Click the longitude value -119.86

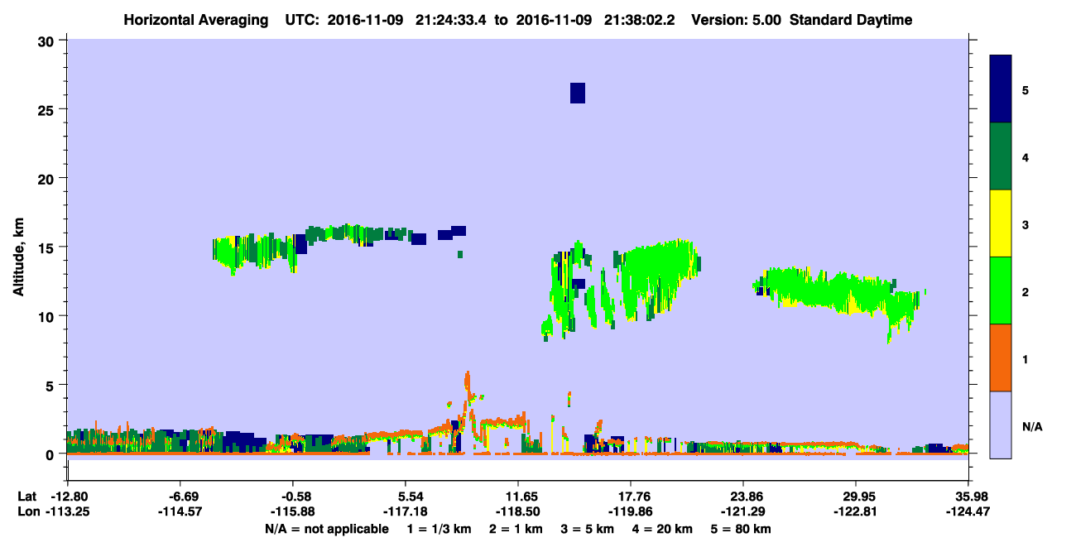631,511
